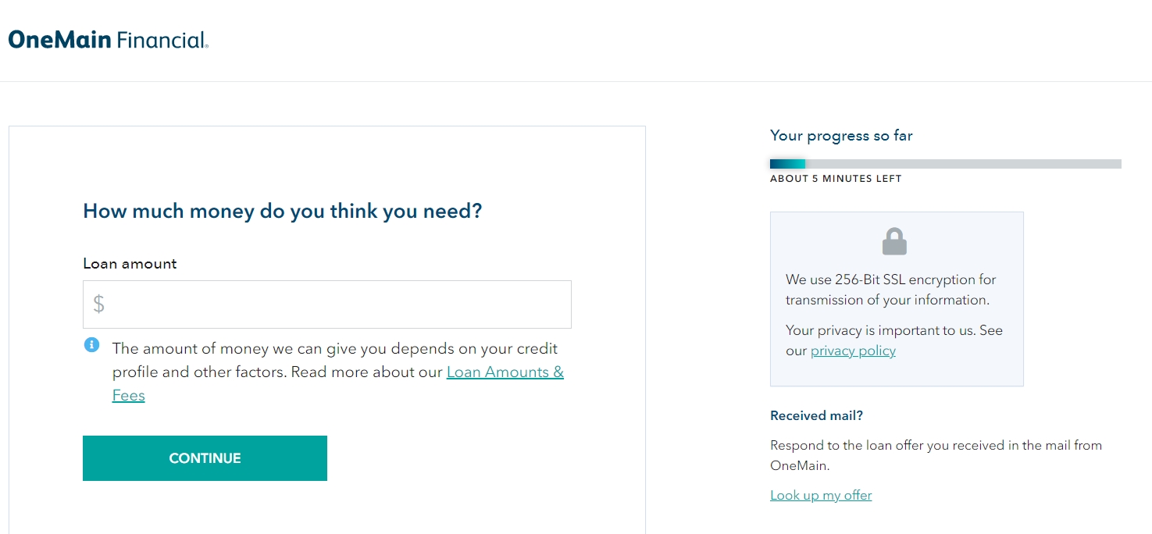The height and width of the screenshot is (534, 1152).
Task: Click the ABOUT 5 MINUTES LEFT label
Action: click(836, 178)
